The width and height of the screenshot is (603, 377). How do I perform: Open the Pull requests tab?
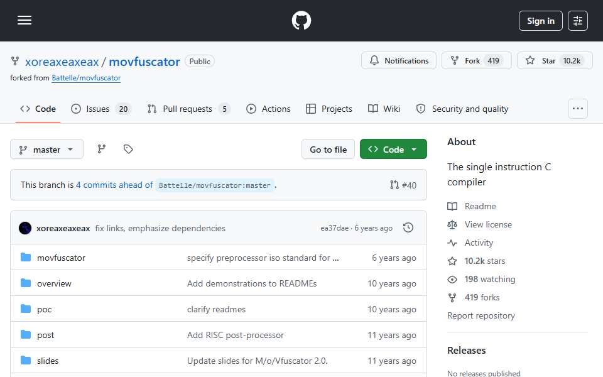coord(189,109)
